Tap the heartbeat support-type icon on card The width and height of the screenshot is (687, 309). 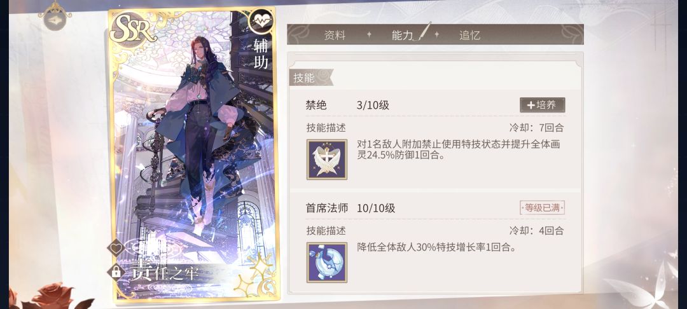pyautogui.click(x=261, y=20)
